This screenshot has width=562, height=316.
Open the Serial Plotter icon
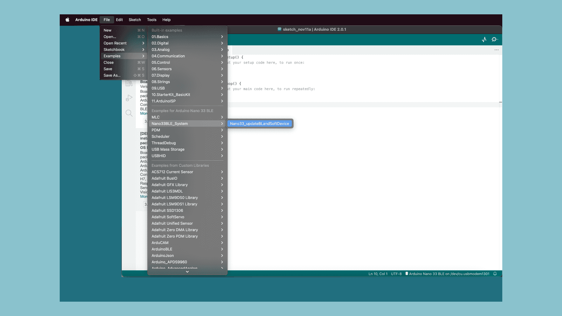tap(484, 39)
